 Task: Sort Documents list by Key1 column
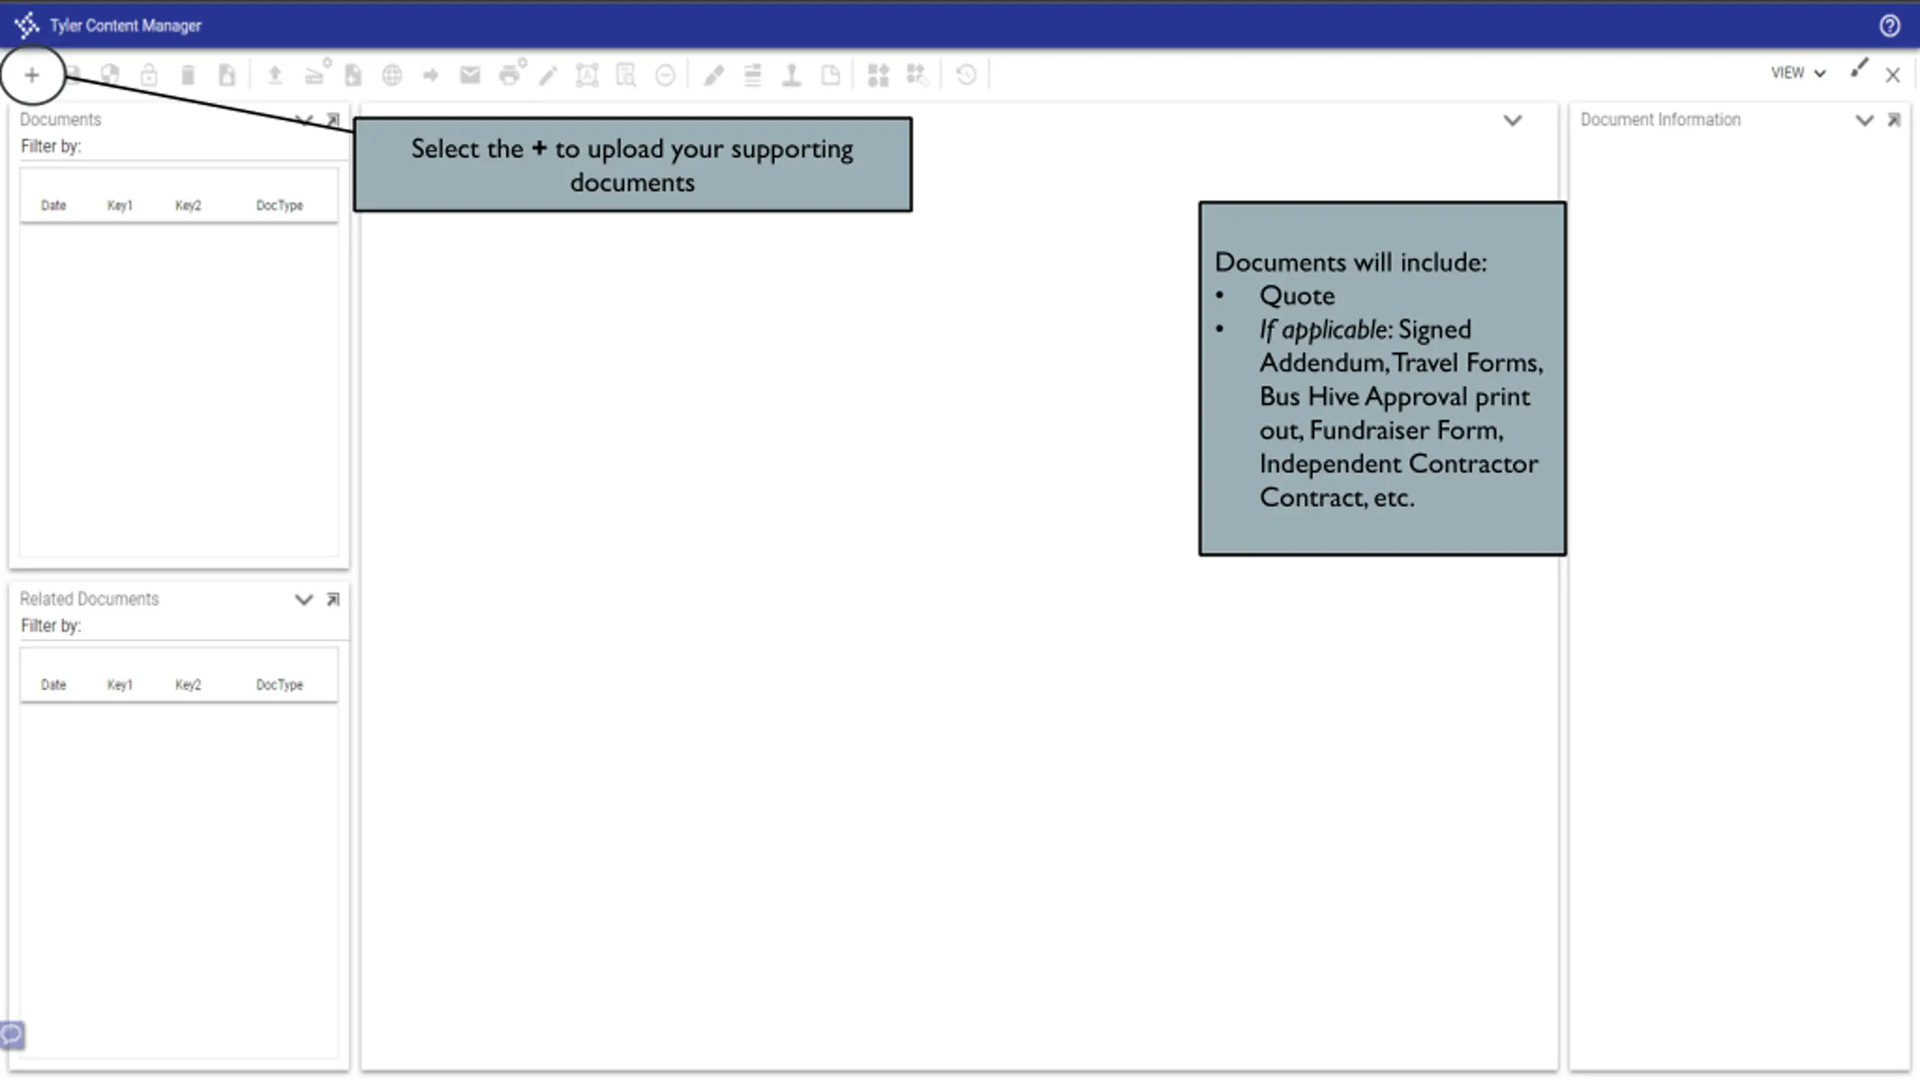[x=120, y=205]
